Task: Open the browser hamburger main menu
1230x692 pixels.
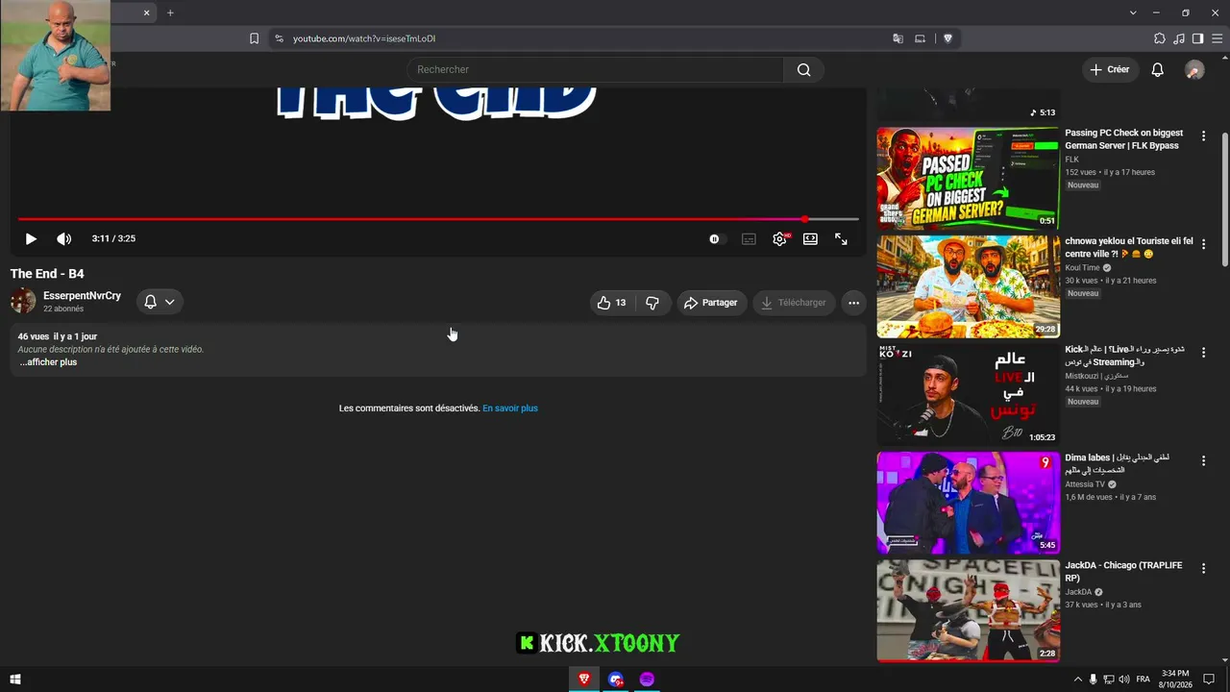Action: 1217,38
